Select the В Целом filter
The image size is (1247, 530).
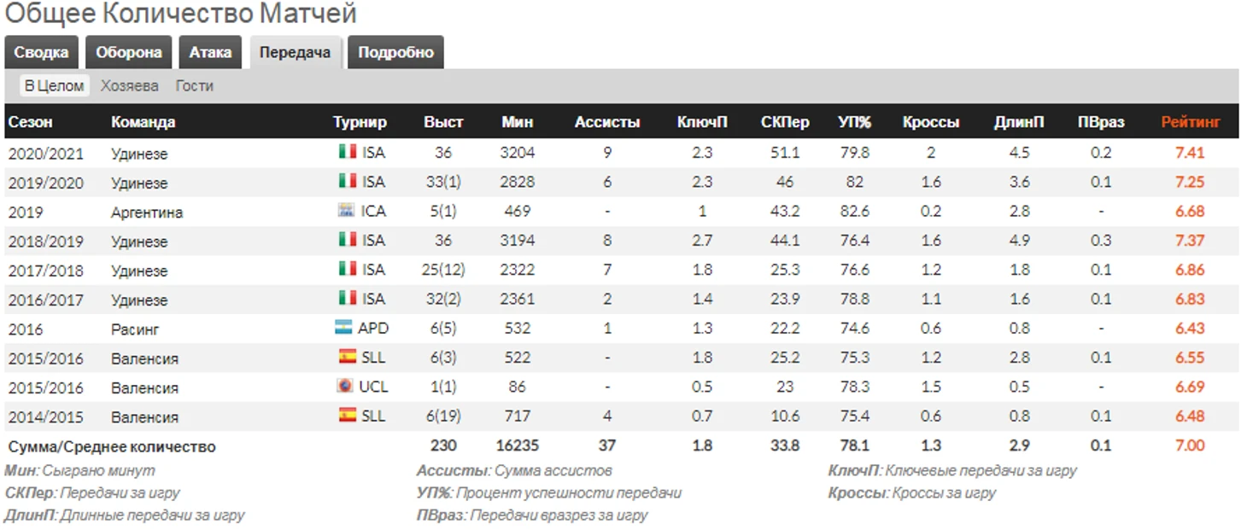(54, 85)
